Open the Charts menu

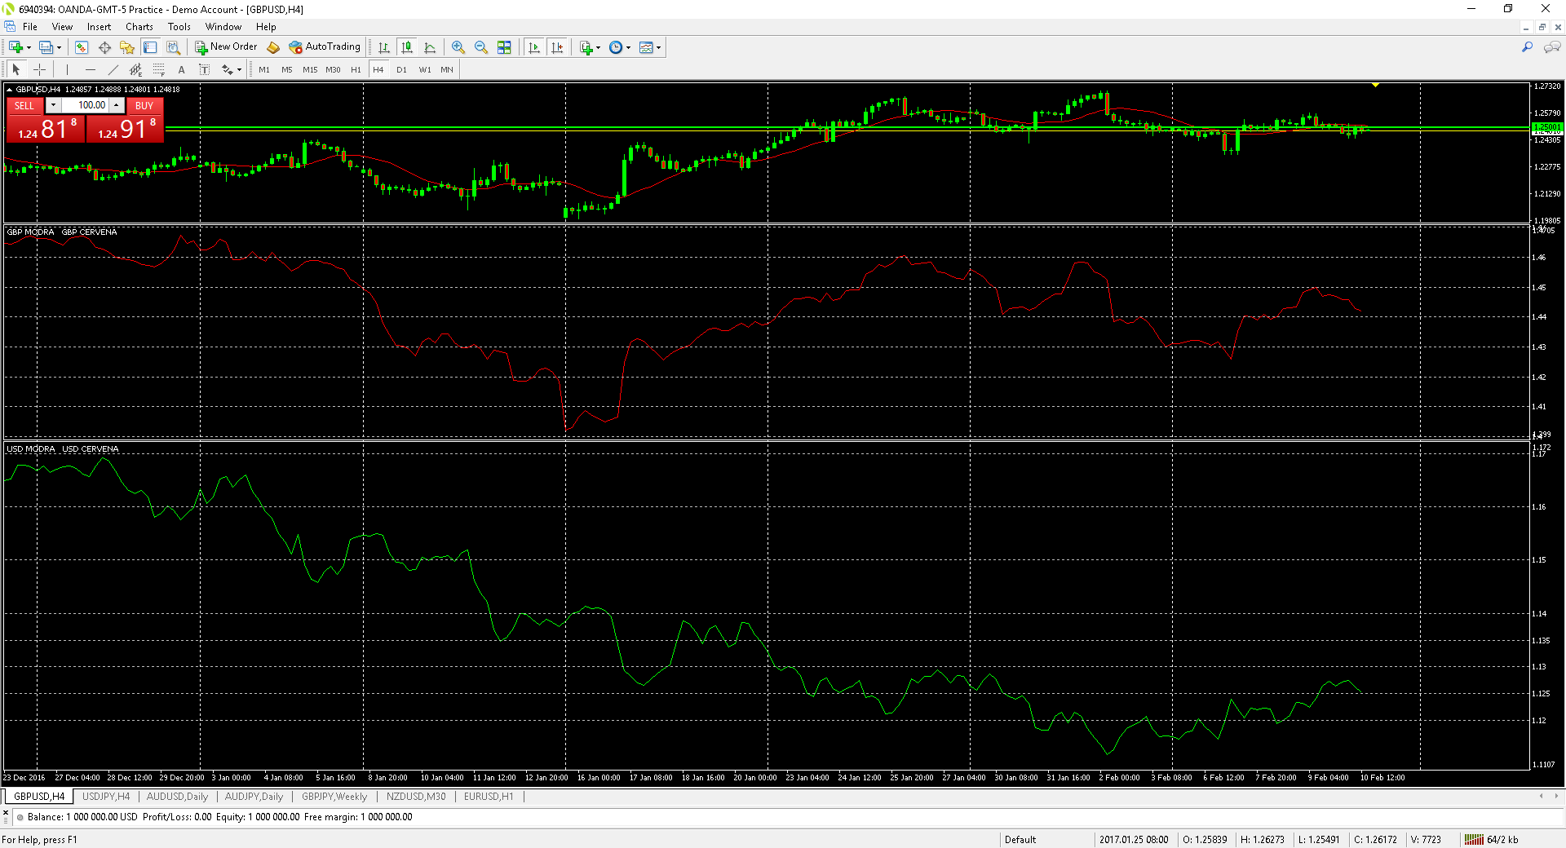(x=139, y=27)
